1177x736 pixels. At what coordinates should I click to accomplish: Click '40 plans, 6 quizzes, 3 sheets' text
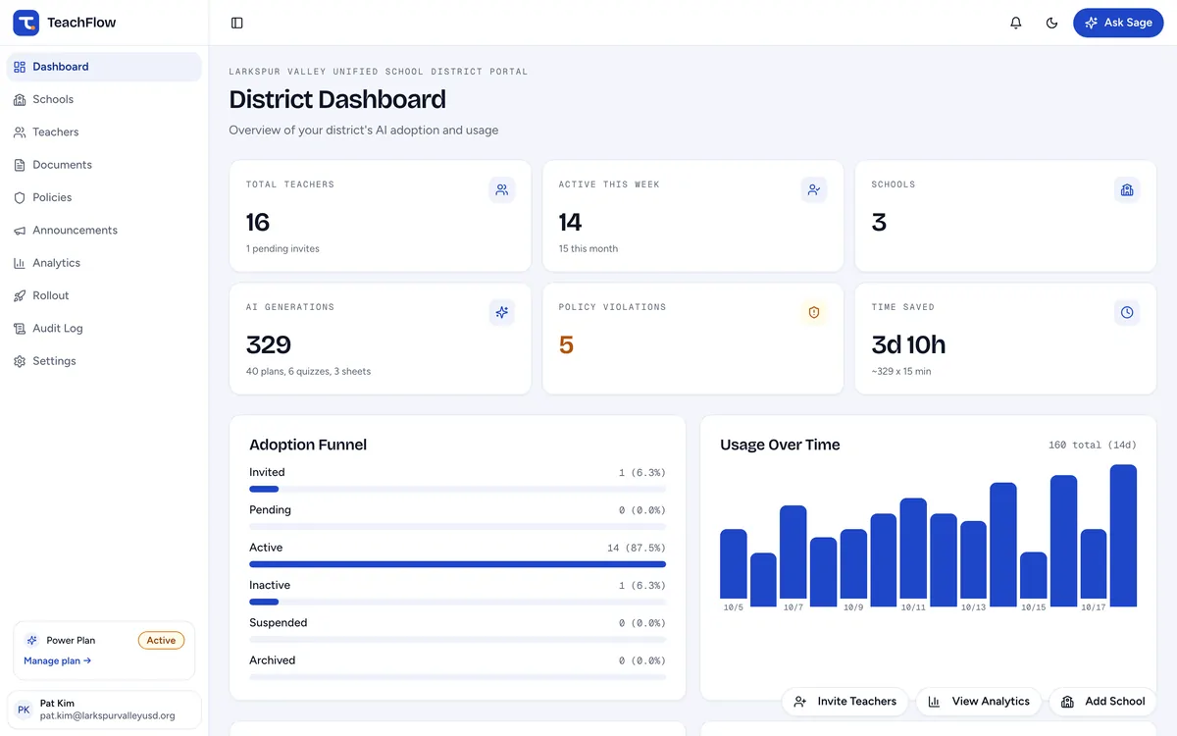click(x=308, y=372)
